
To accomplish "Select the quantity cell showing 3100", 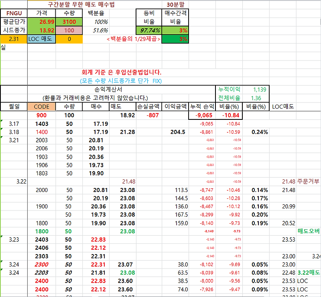I will tap(69, 22).
